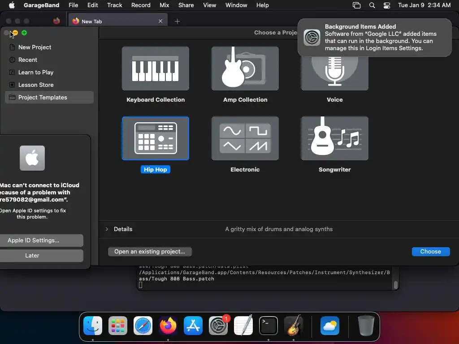Click Apple ID Settings button
This screenshot has width=459, height=344.
click(x=42, y=241)
